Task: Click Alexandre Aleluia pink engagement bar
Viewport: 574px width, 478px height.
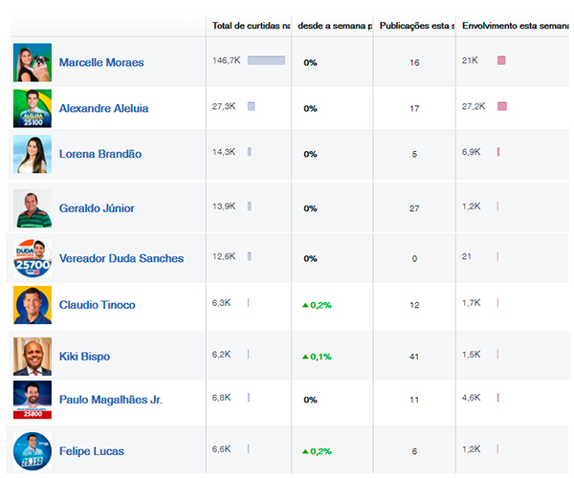Action: click(501, 106)
